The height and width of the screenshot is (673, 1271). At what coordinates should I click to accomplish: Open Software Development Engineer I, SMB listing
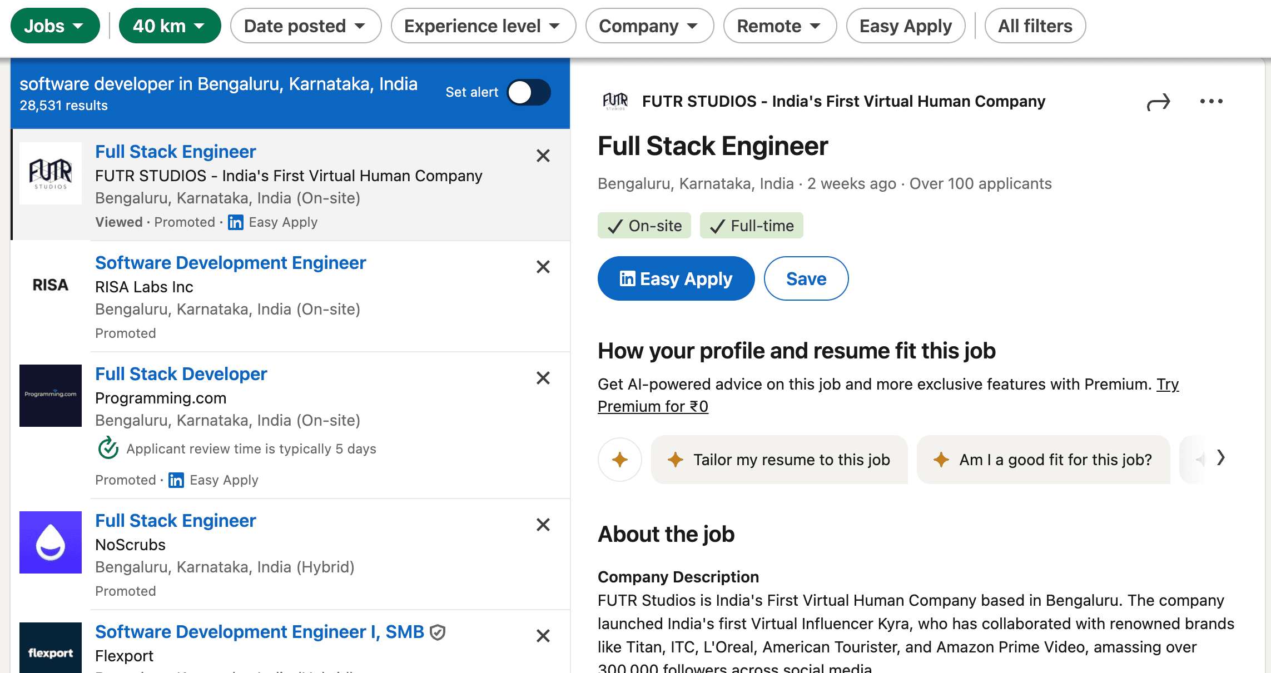(260, 632)
